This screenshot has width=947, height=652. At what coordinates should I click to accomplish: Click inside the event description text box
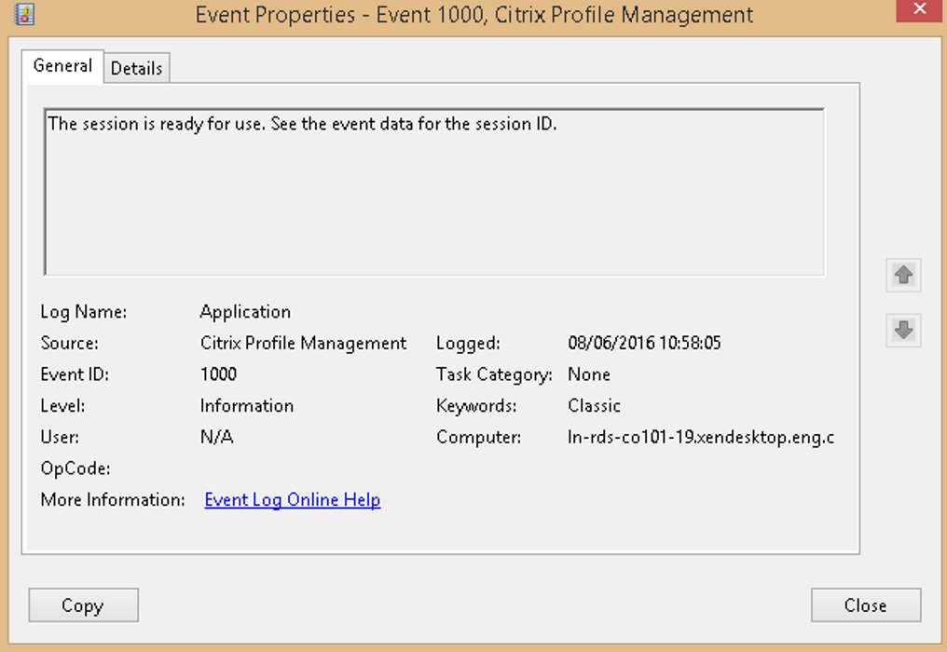[x=433, y=205]
